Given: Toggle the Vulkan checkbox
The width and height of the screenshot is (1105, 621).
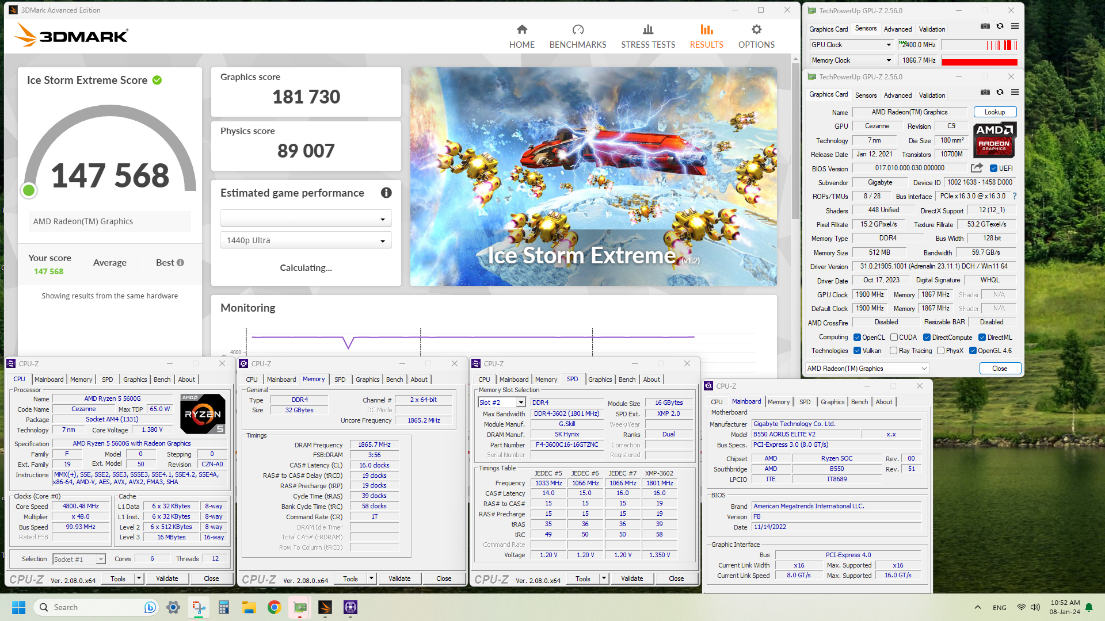Looking at the screenshot, I should click(x=857, y=351).
